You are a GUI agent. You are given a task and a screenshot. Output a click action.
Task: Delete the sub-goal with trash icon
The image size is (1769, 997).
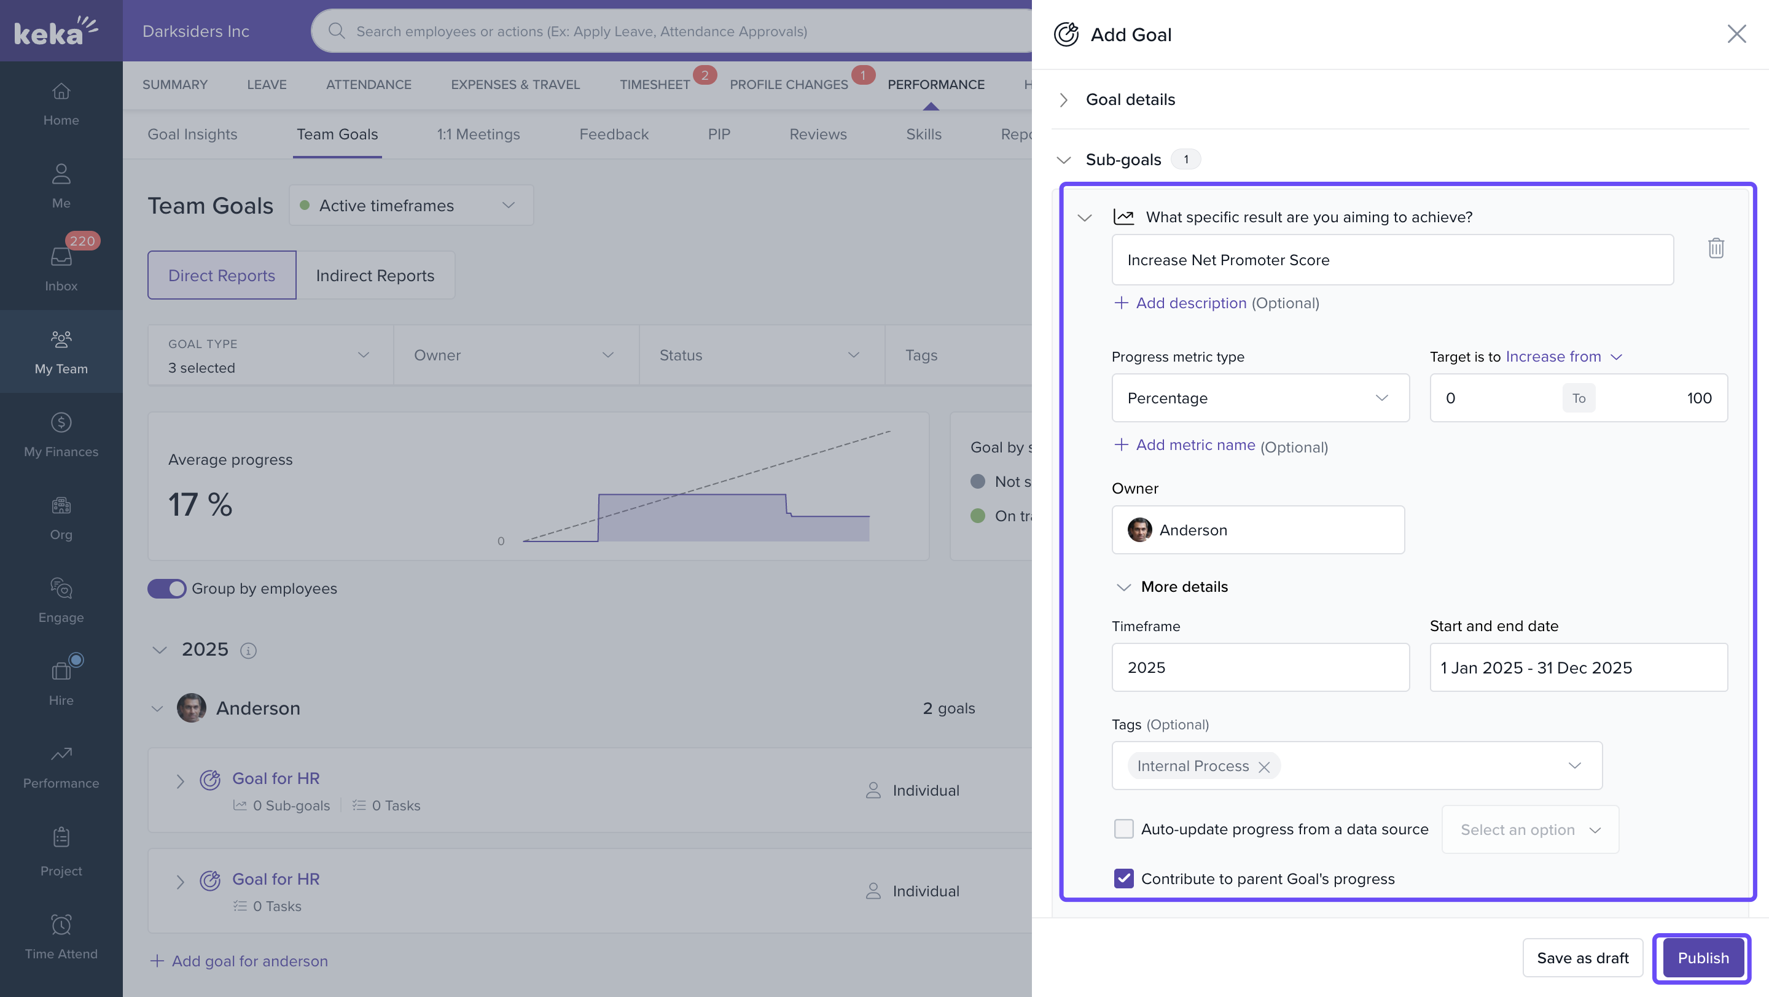[x=1716, y=247]
